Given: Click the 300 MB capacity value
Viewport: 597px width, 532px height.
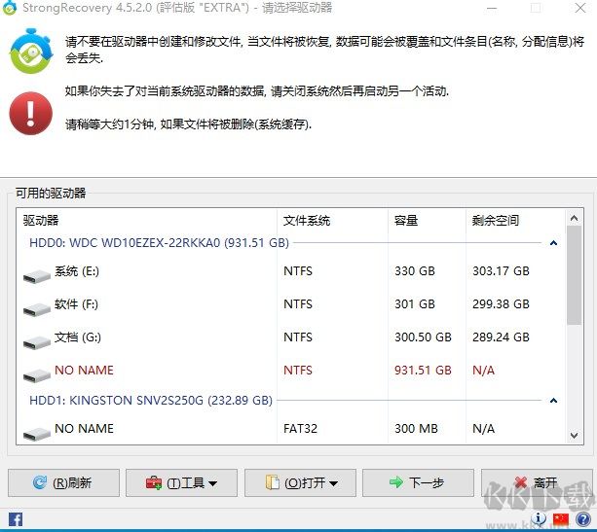Looking at the screenshot, I should coord(416,429).
